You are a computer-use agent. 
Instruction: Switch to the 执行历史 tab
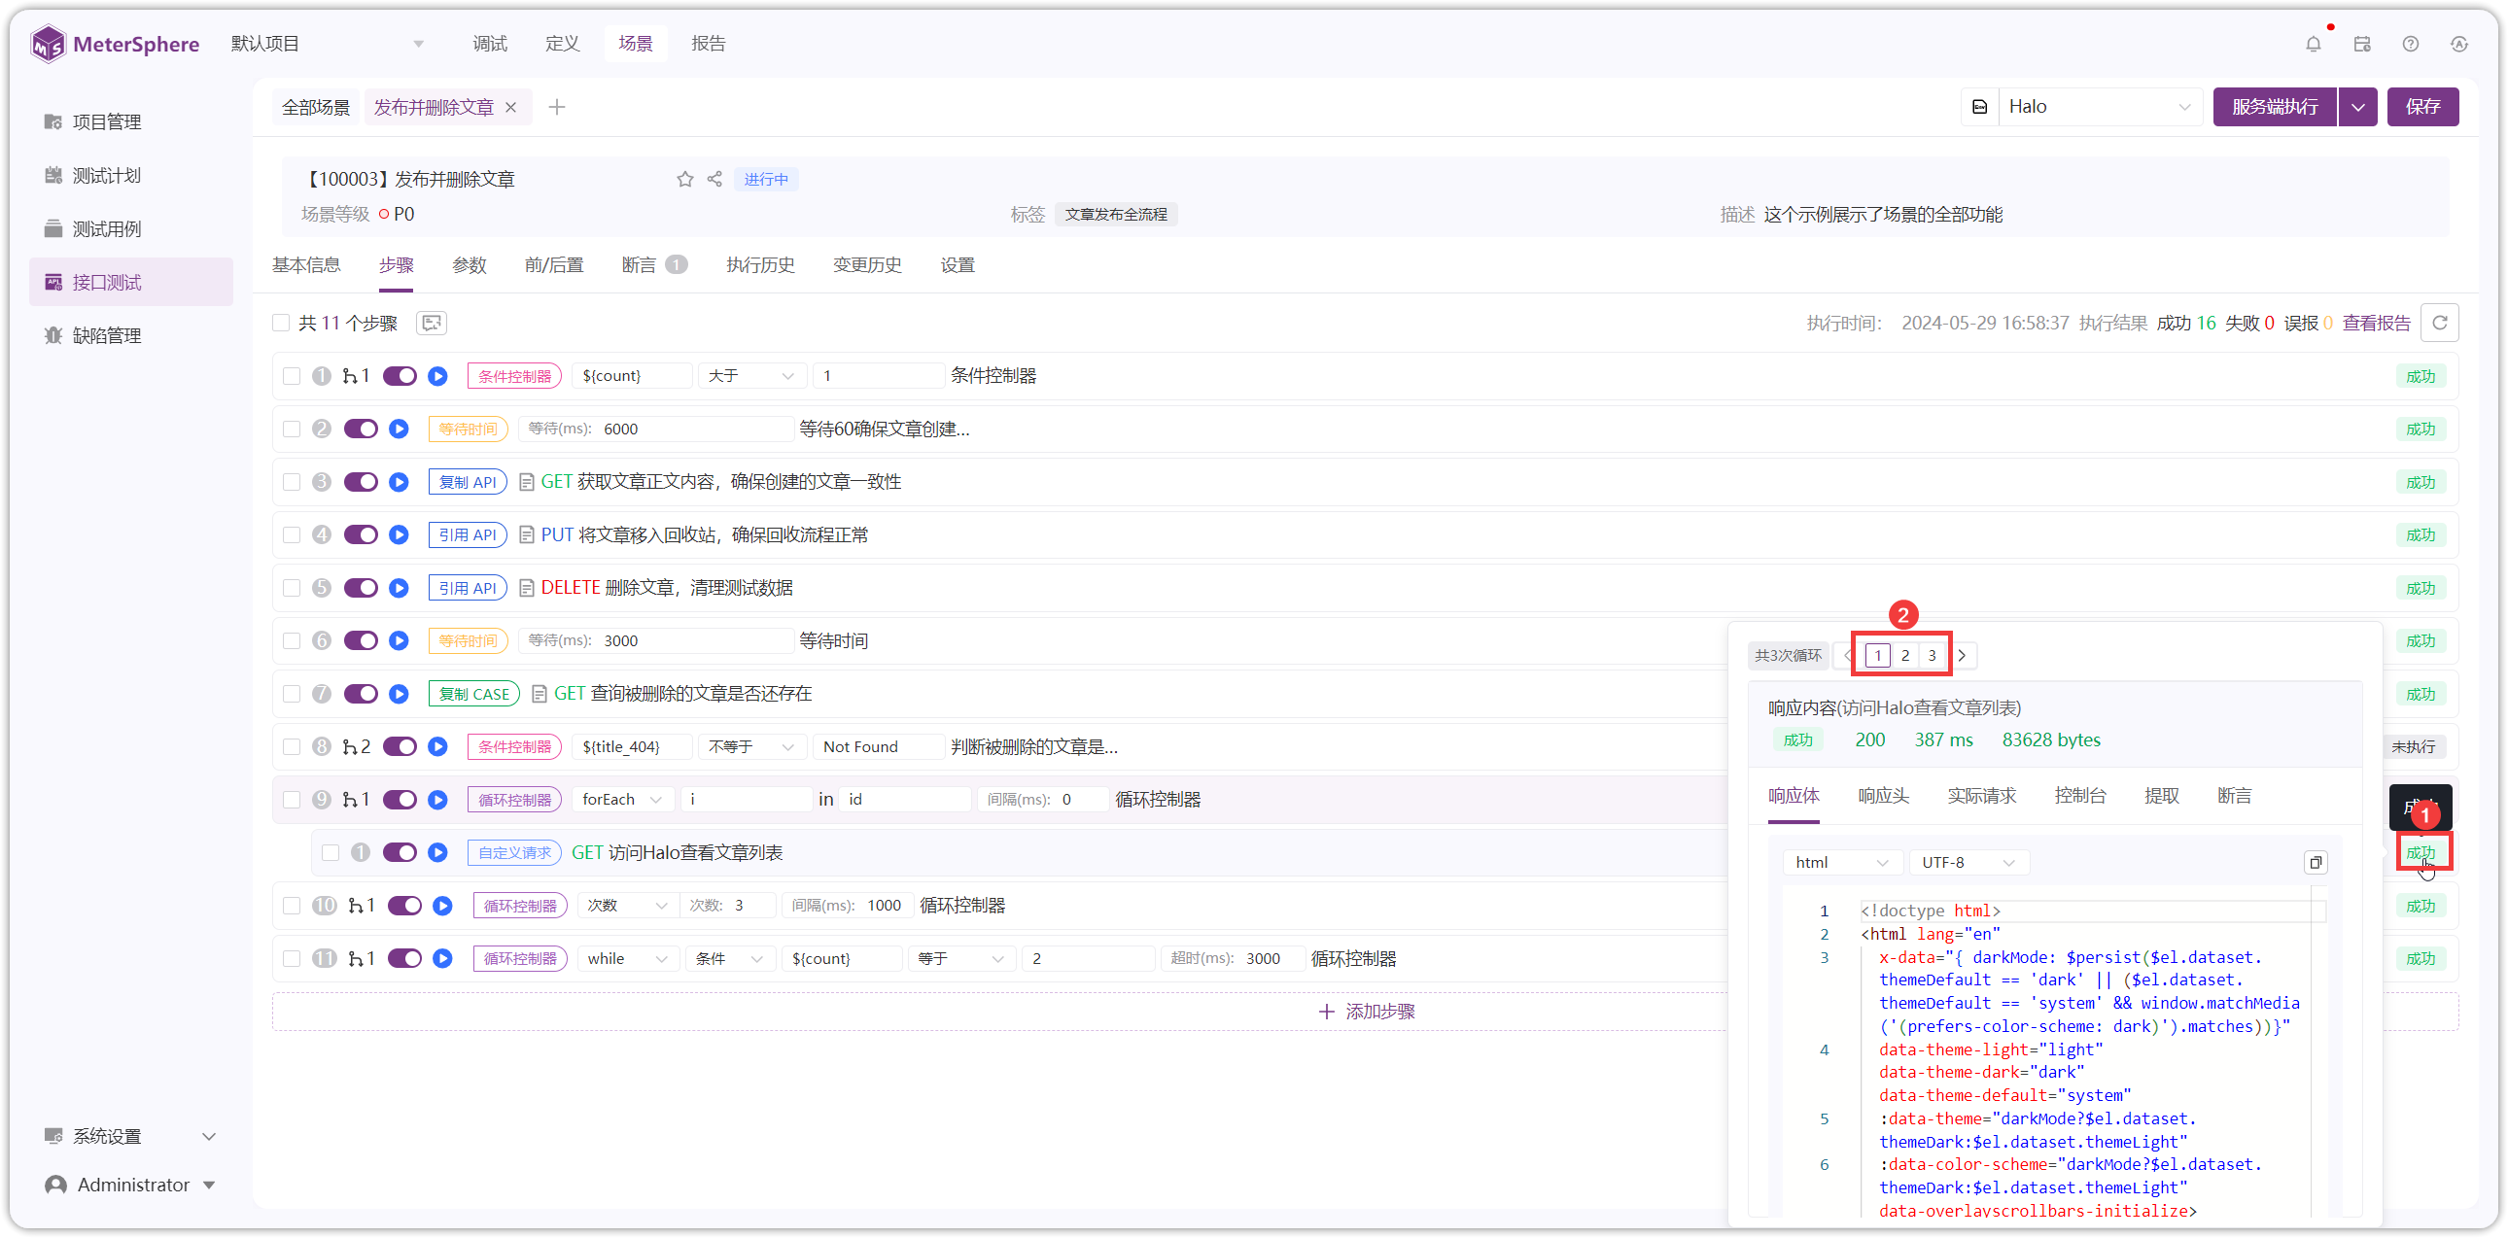point(760,264)
